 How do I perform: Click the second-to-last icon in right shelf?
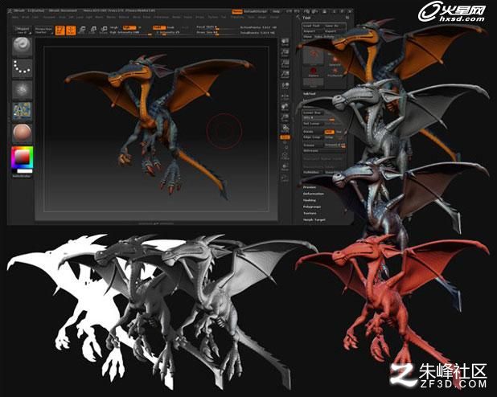pyautogui.click(x=285, y=166)
